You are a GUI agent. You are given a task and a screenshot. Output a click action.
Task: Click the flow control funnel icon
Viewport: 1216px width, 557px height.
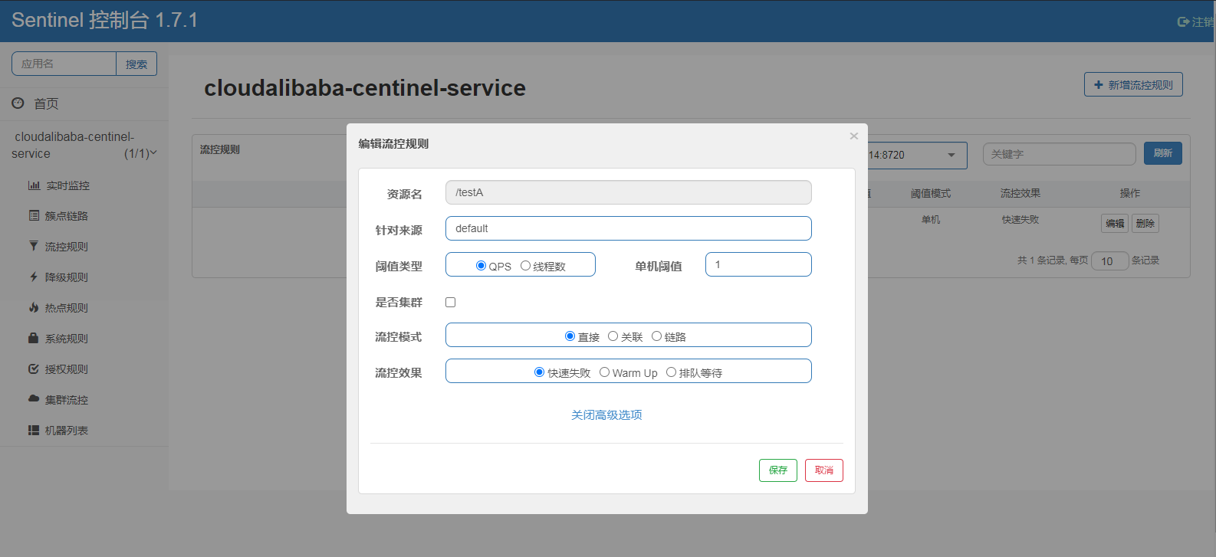click(x=34, y=246)
